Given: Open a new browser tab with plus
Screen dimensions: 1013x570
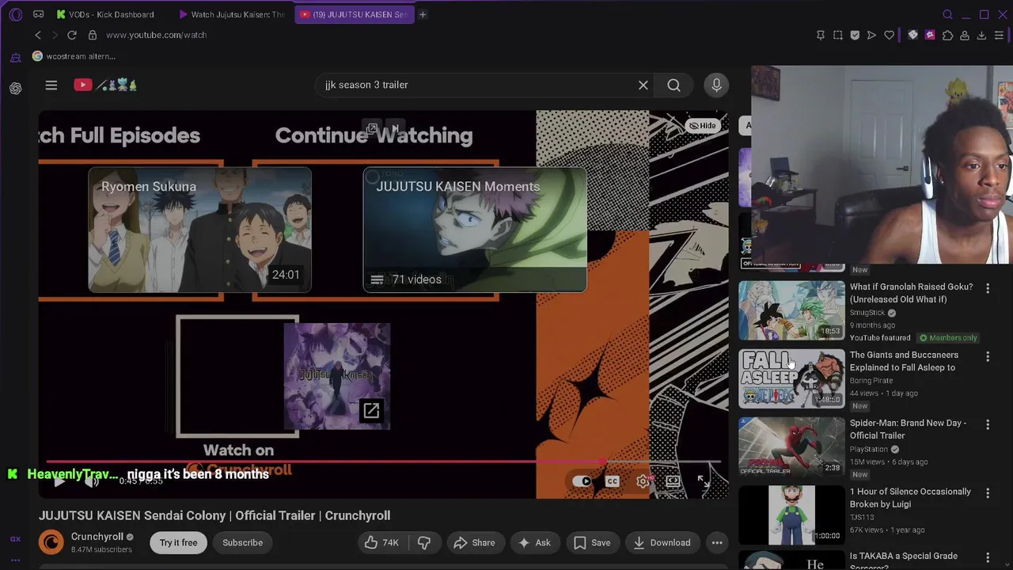Looking at the screenshot, I should tap(423, 14).
